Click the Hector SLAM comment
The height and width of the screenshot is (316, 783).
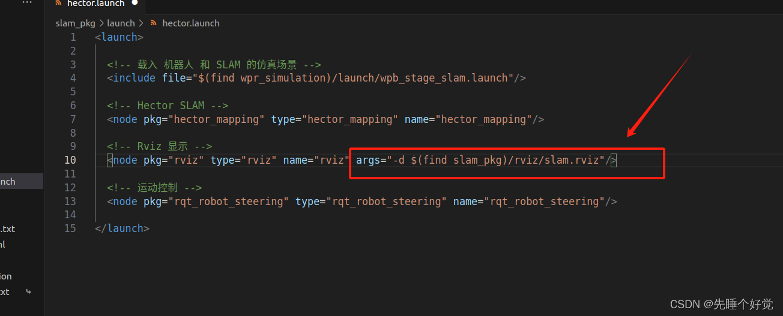pos(168,106)
